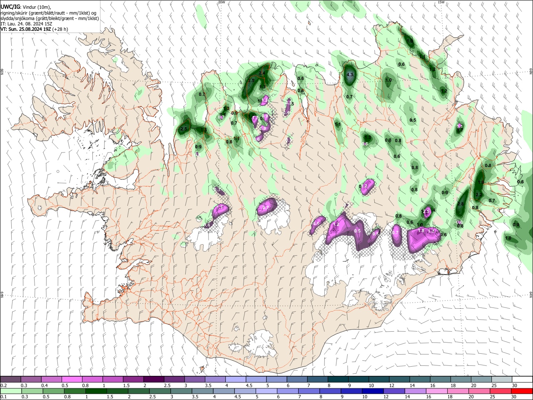Select the top-row teal swatch from 8 to 9
The height and width of the screenshot is (400, 533).
click(338, 380)
